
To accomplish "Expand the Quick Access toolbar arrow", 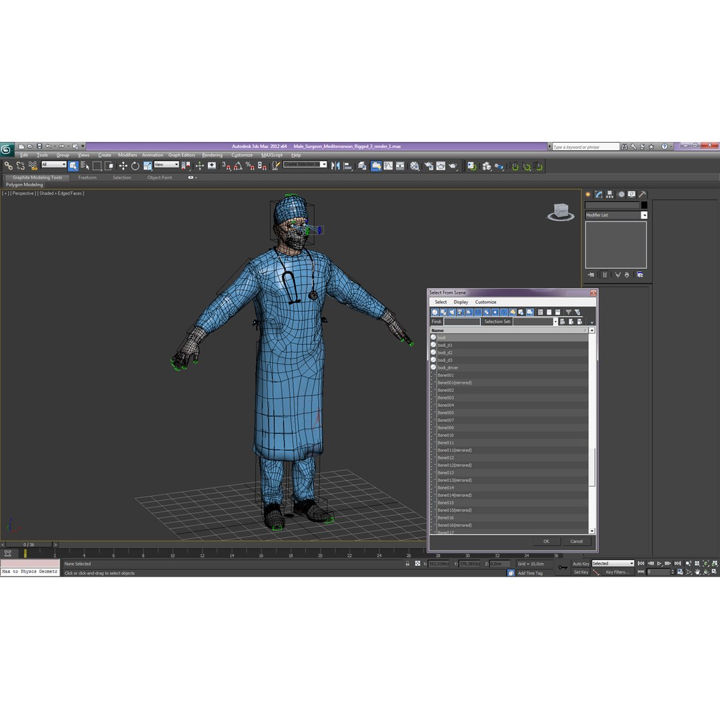I will (83, 146).
